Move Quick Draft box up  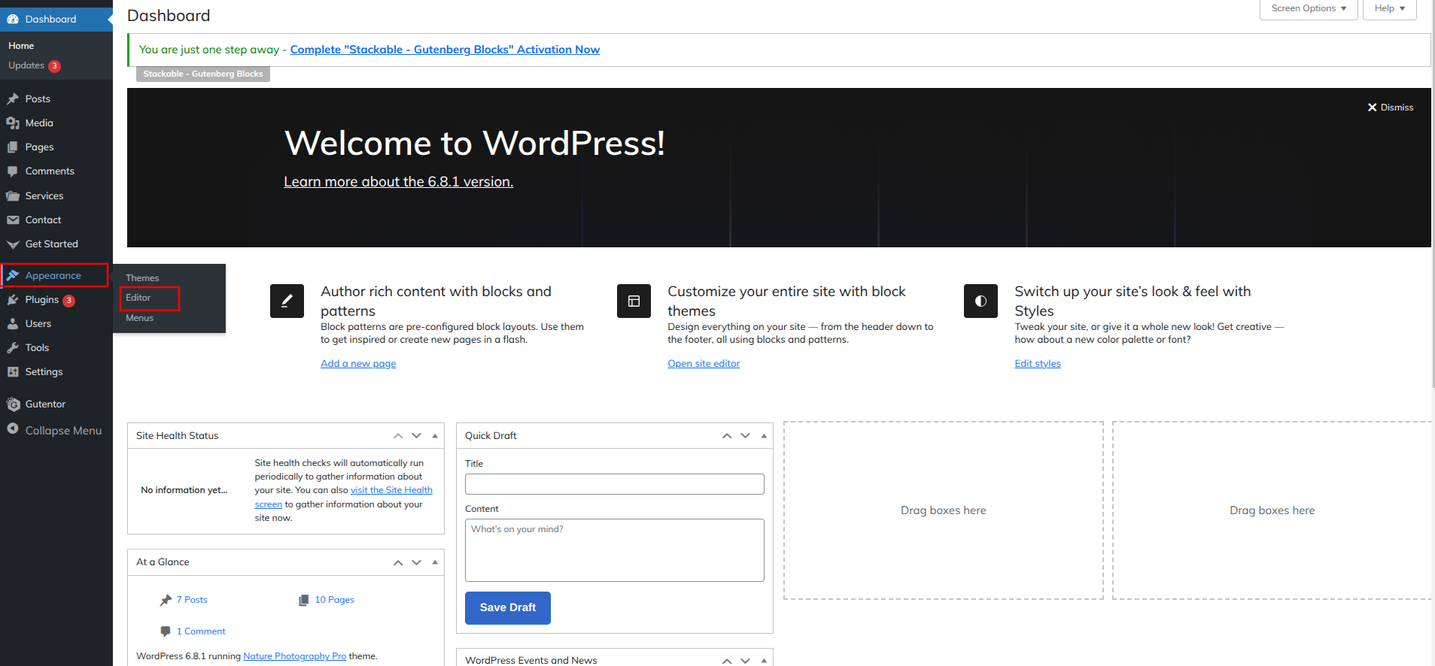(x=727, y=436)
